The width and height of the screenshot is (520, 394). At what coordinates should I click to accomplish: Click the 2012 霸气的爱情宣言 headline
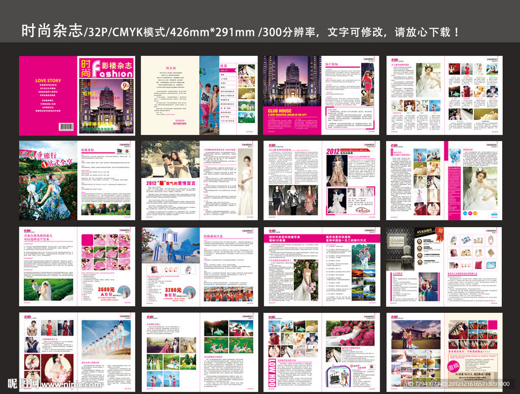[171, 182]
